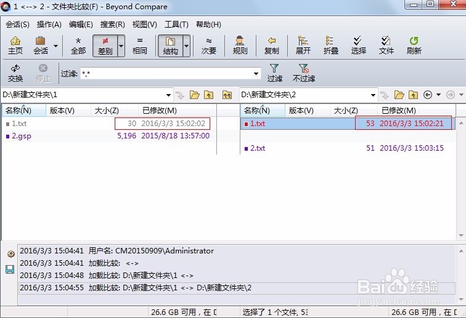This screenshot has width=466, height=318.
Task: Expand the right folder path dropdown
Action: tap(373, 95)
